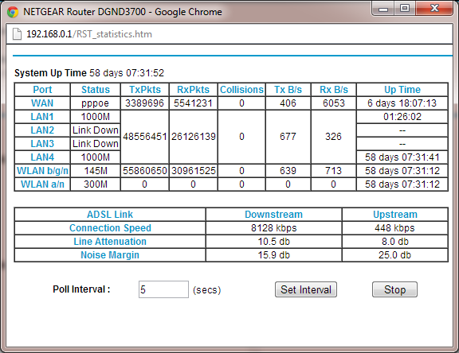
Task: Click LAN Rx B/s value 326
Action: [333, 137]
